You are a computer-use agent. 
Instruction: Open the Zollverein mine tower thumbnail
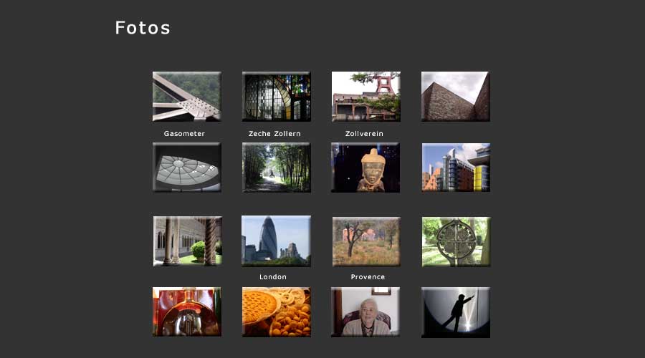tap(366, 97)
